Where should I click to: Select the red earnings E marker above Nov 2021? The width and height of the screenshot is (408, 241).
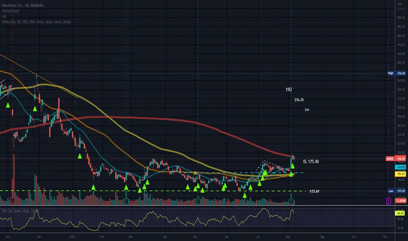[x=12, y=201]
